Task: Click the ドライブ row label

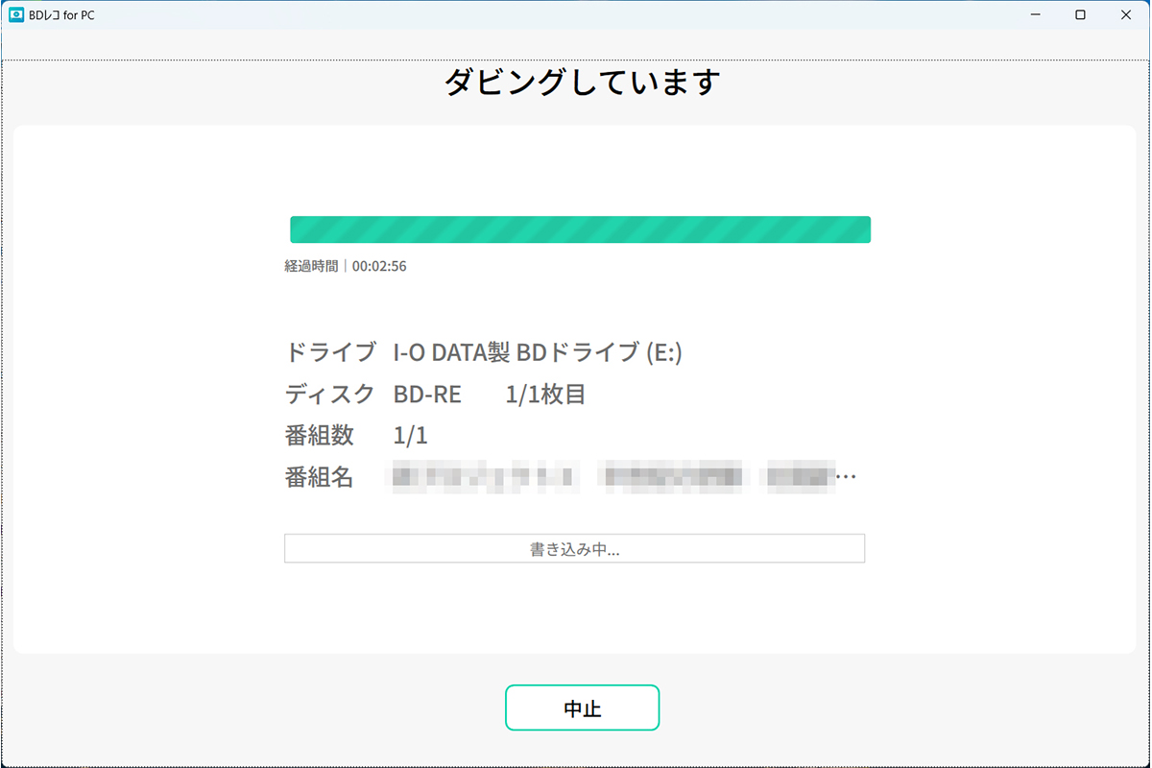Action: [x=330, y=352]
